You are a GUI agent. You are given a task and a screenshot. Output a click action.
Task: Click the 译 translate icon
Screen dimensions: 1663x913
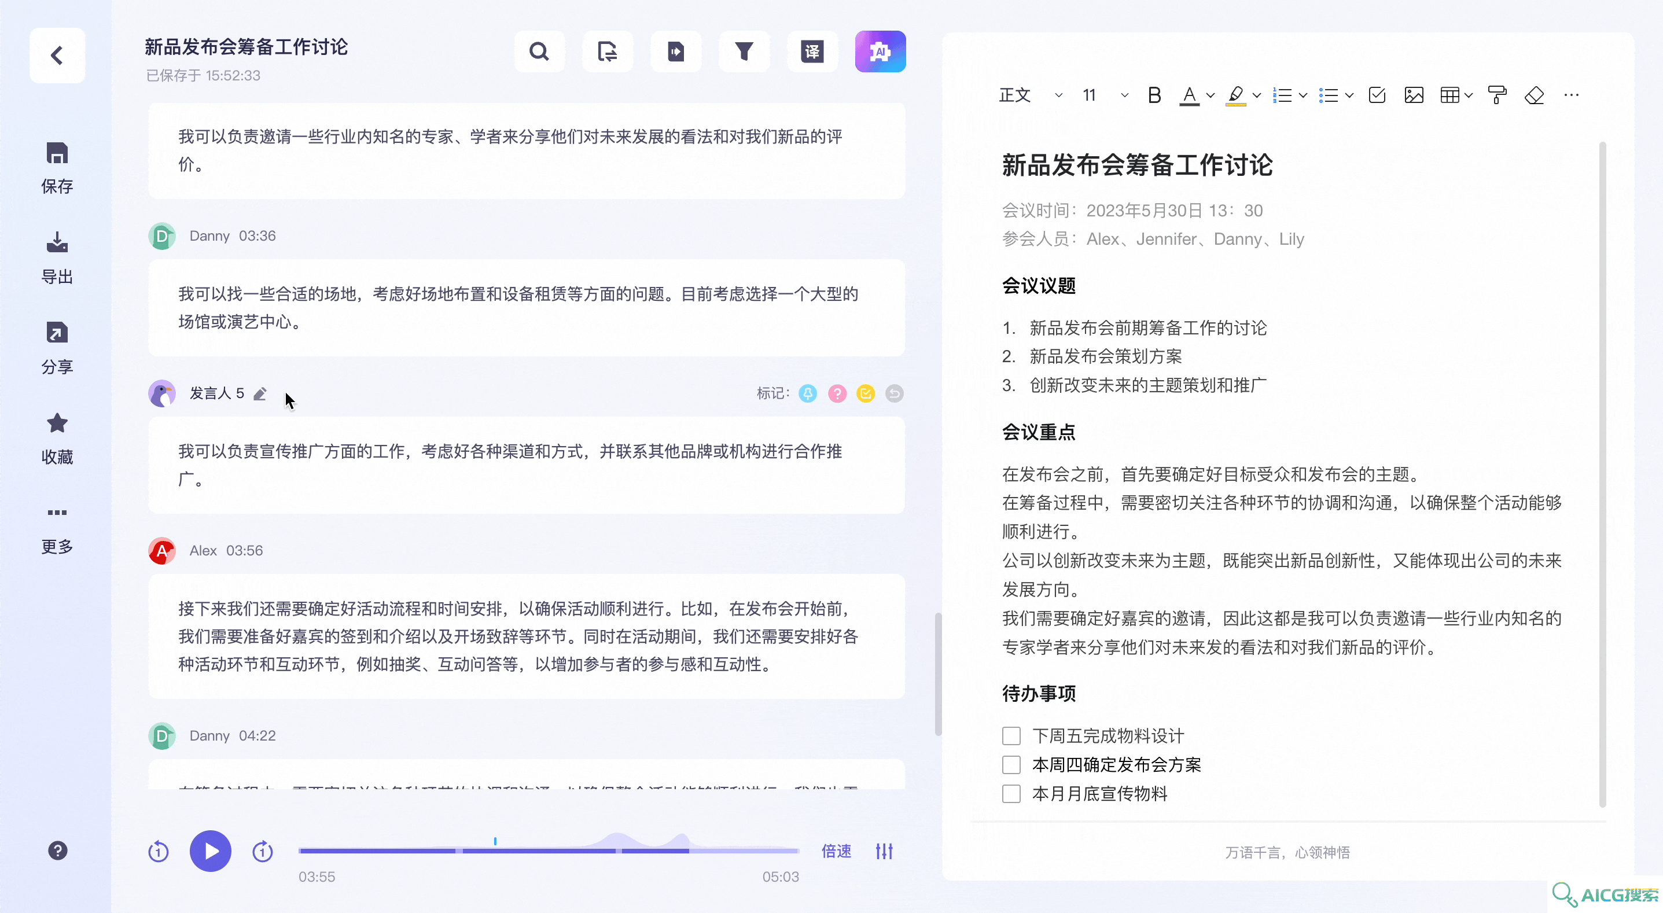pyautogui.click(x=812, y=51)
